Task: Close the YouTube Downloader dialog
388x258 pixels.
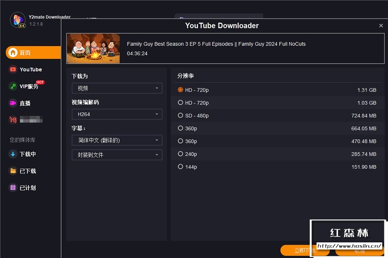Action: click(x=381, y=26)
